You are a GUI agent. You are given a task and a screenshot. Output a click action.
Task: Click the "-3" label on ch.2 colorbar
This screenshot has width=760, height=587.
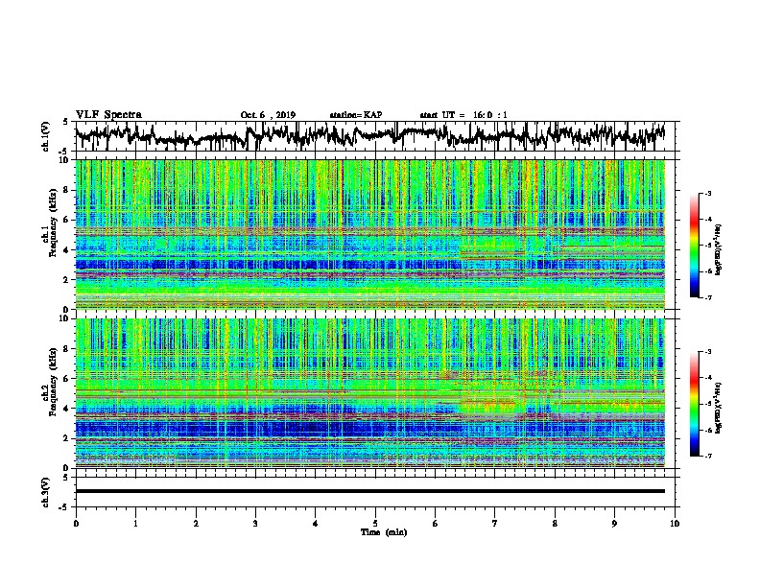(x=707, y=352)
